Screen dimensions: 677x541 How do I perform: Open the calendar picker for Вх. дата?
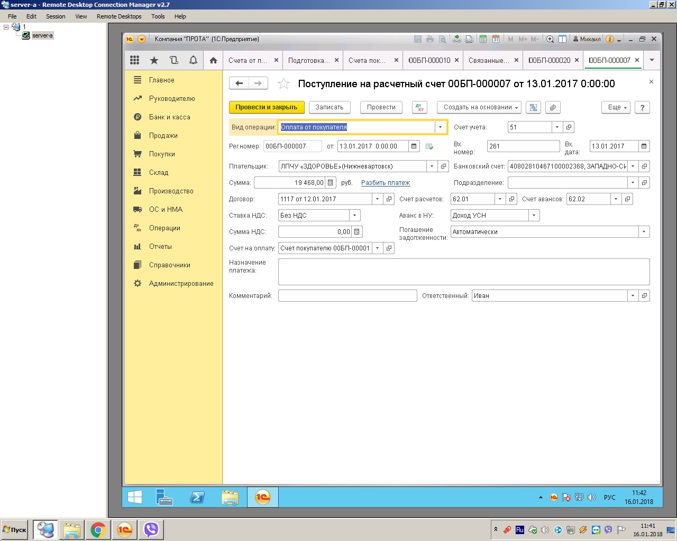click(644, 146)
